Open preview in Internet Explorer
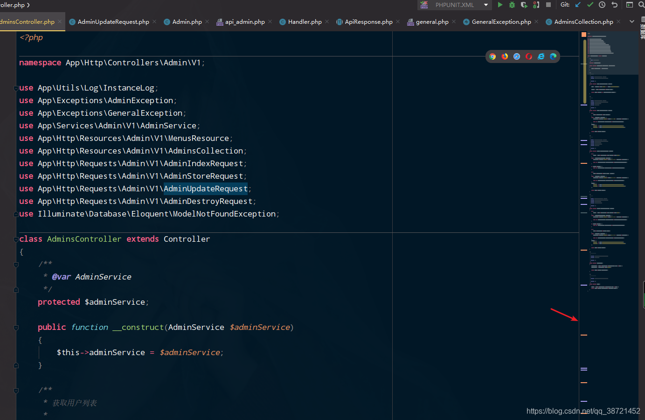The width and height of the screenshot is (645, 420). point(541,56)
